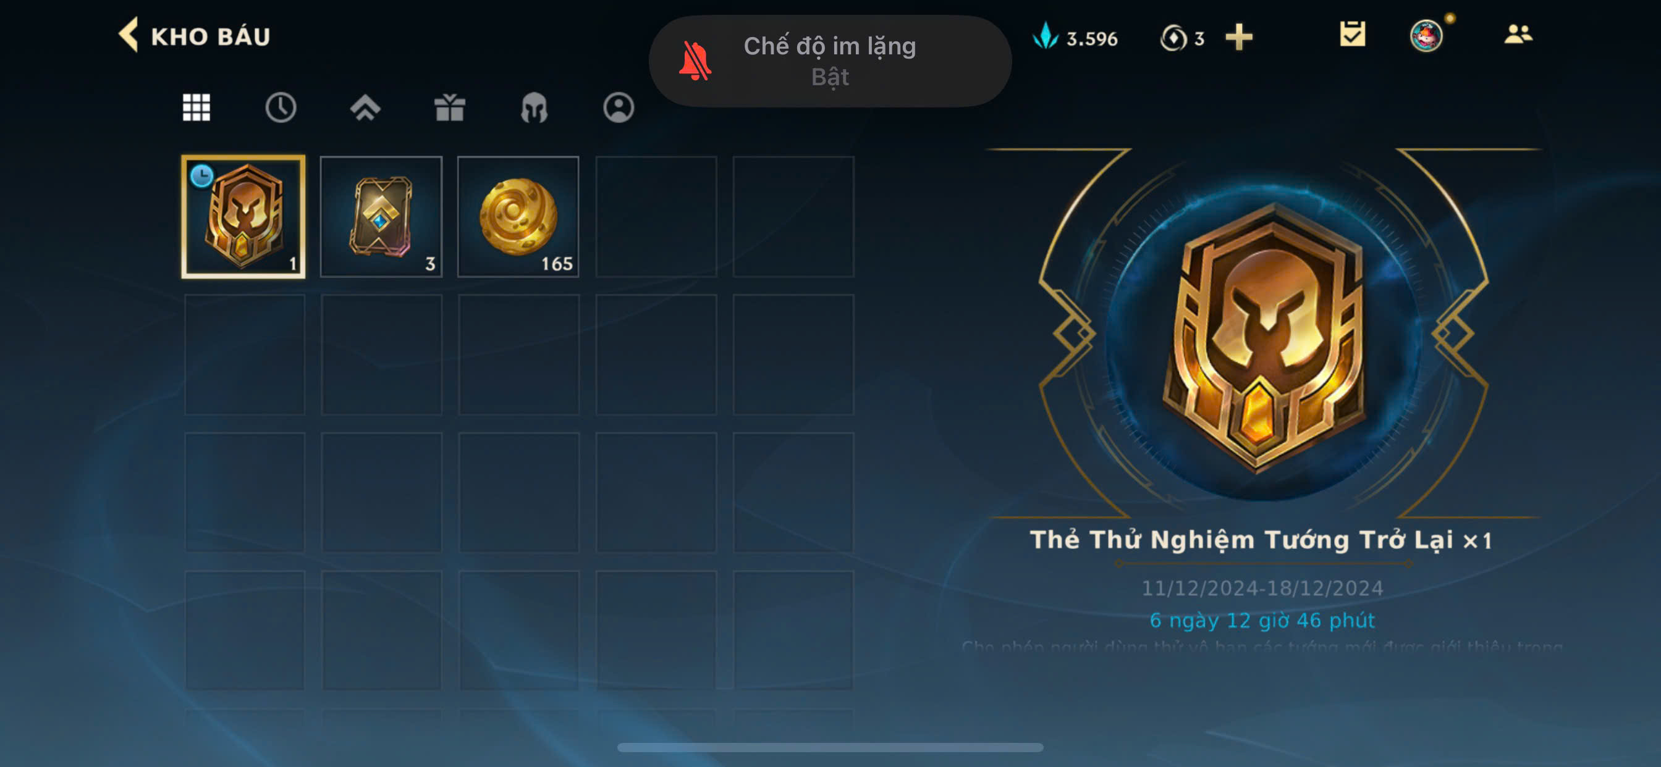Dismiss the Chế độ im lặng notification
The image size is (1661, 767).
pyautogui.click(x=830, y=61)
